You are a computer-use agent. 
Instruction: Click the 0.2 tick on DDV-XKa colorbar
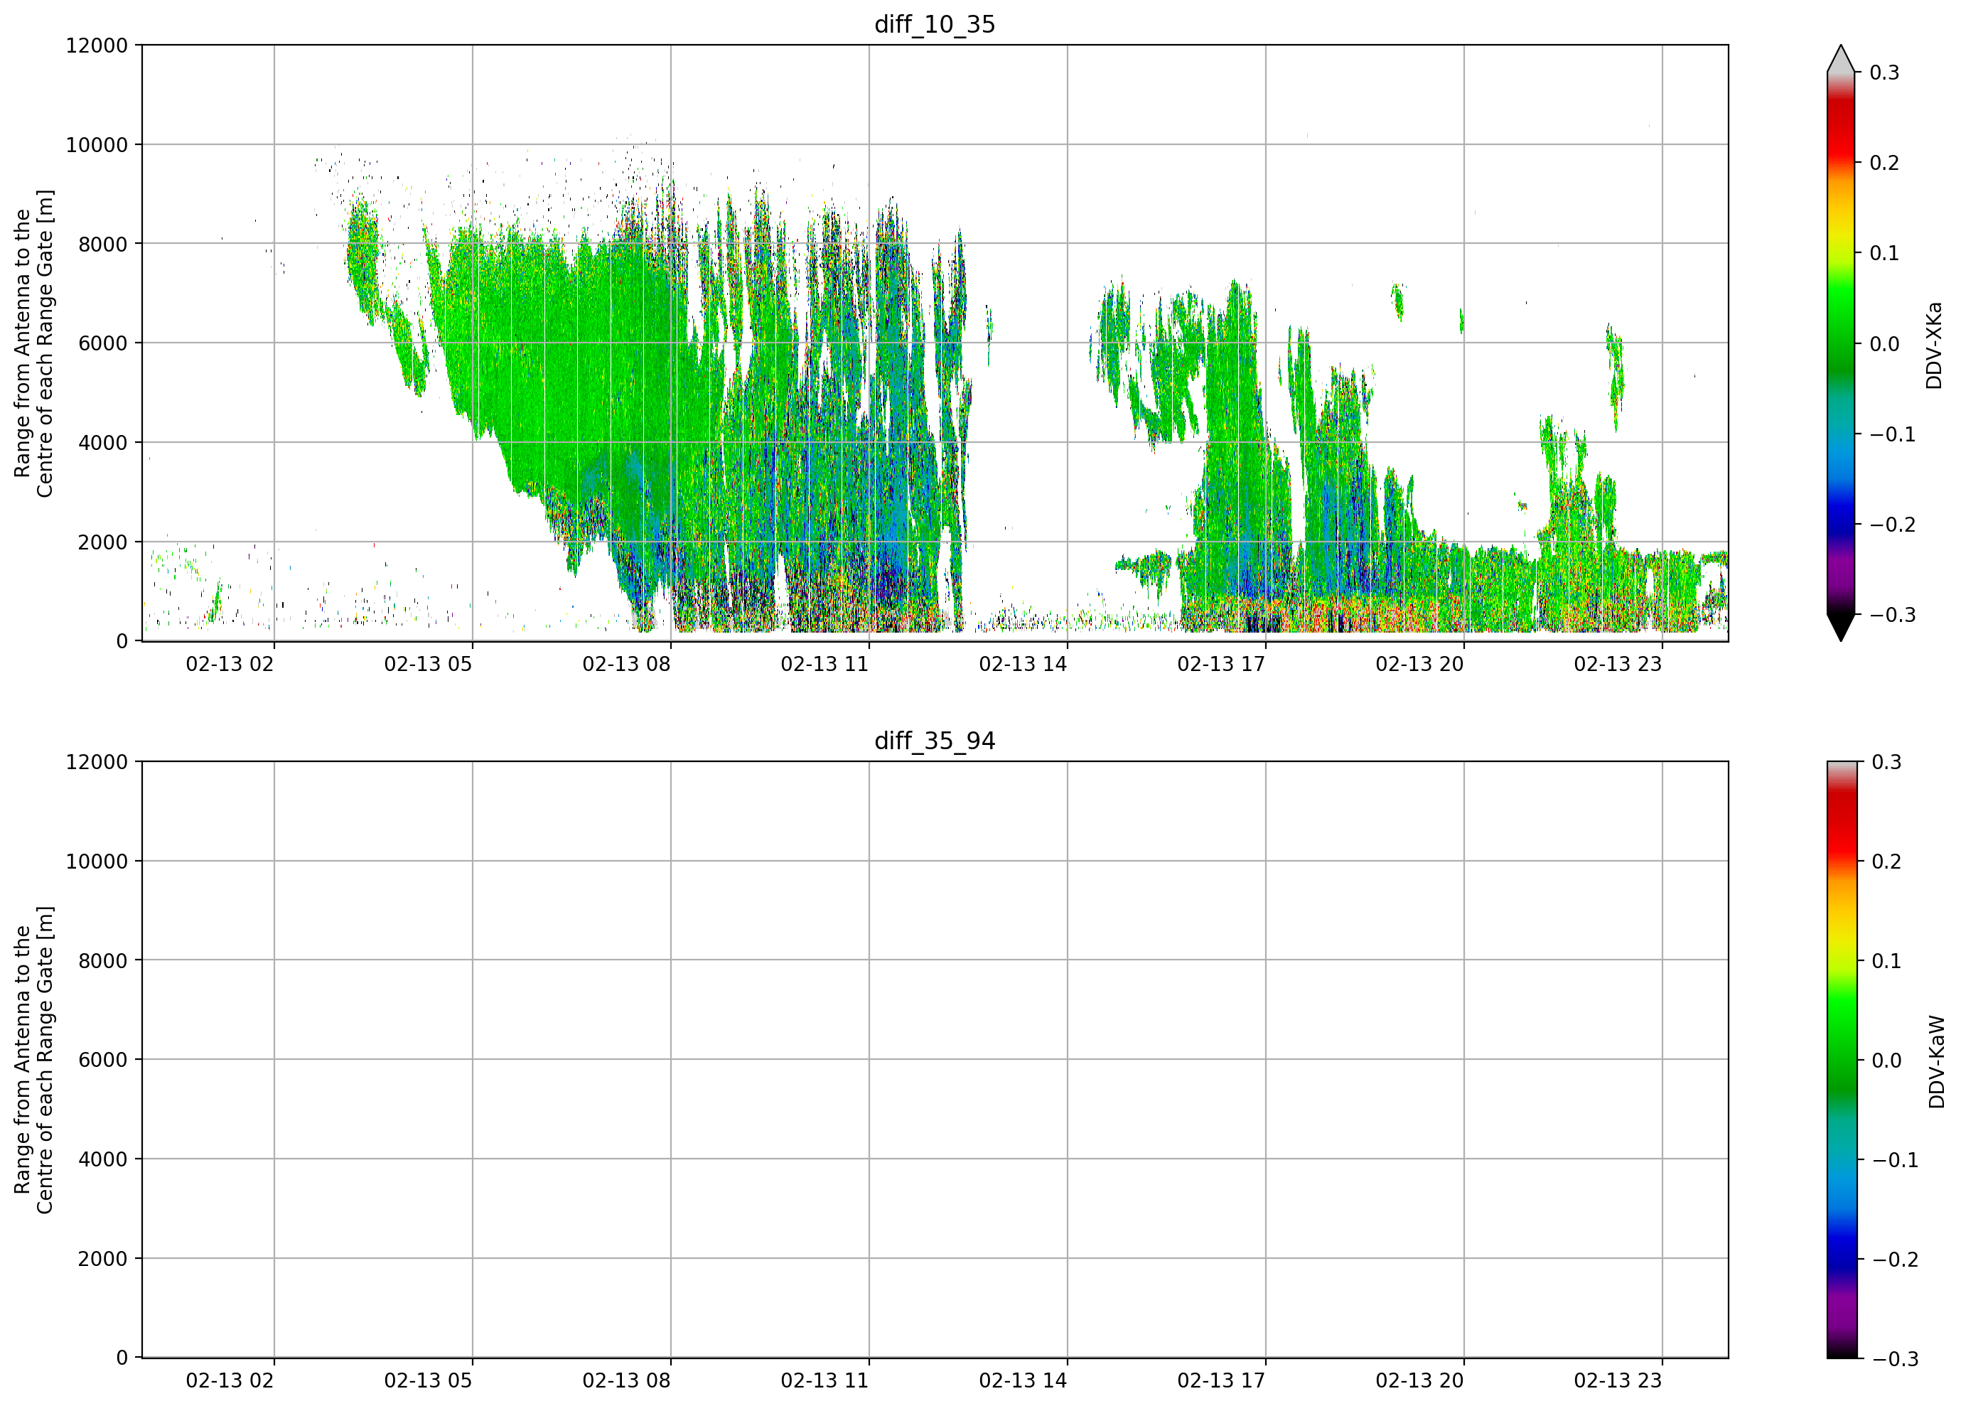coord(1884,163)
